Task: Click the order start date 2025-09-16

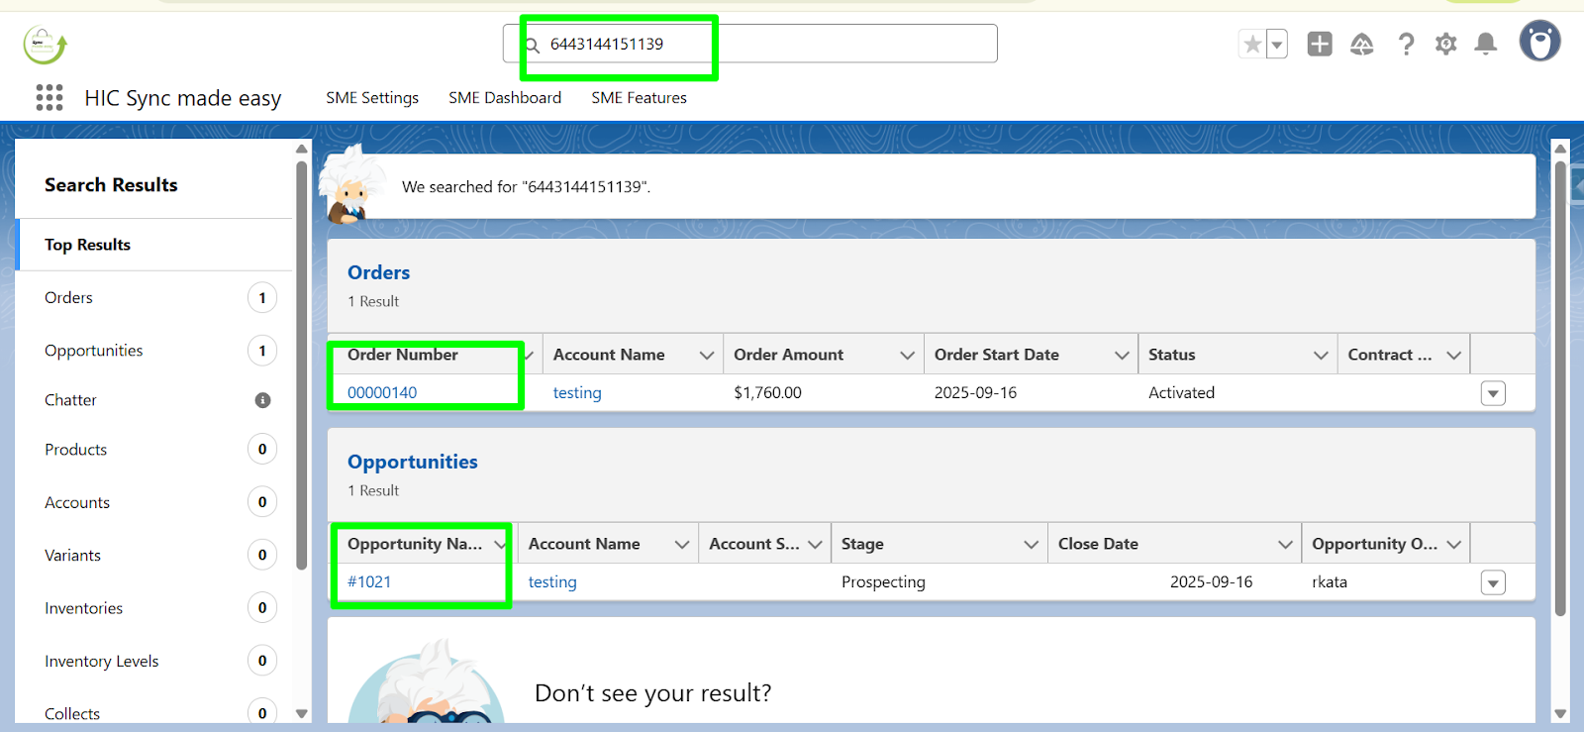Action: point(975,392)
